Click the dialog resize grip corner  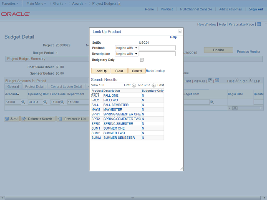click(x=181, y=169)
